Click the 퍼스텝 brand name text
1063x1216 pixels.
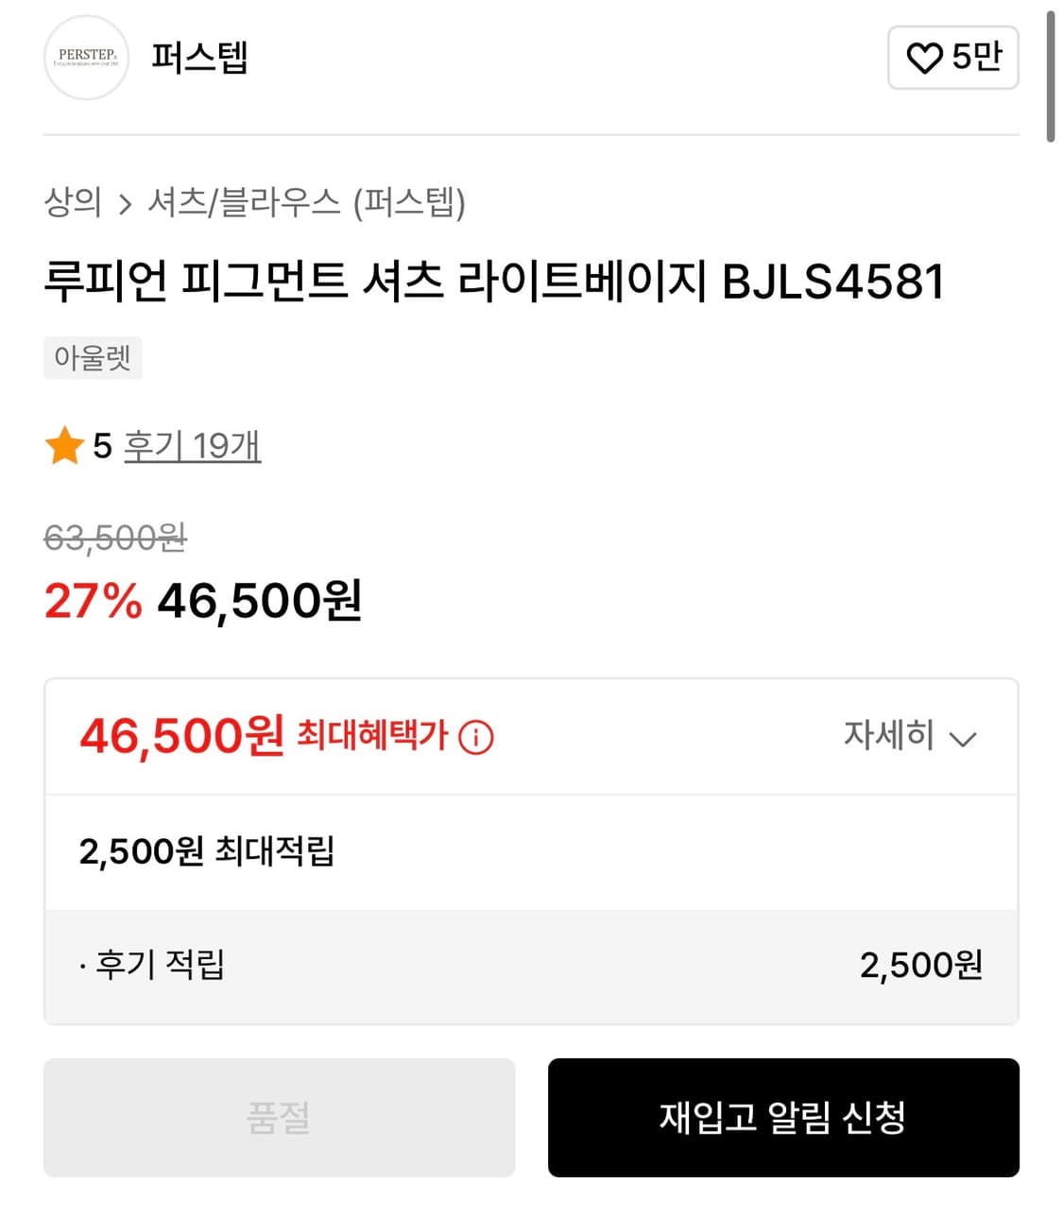point(198,60)
